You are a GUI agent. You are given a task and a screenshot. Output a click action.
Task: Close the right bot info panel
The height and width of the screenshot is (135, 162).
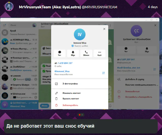coord(155,25)
